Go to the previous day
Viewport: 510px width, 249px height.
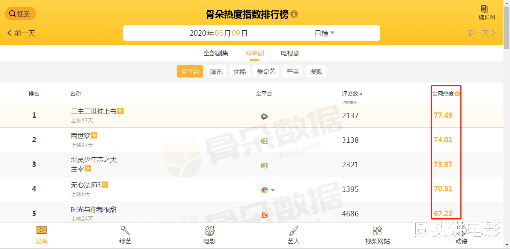pyautogui.click(x=22, y=33)
